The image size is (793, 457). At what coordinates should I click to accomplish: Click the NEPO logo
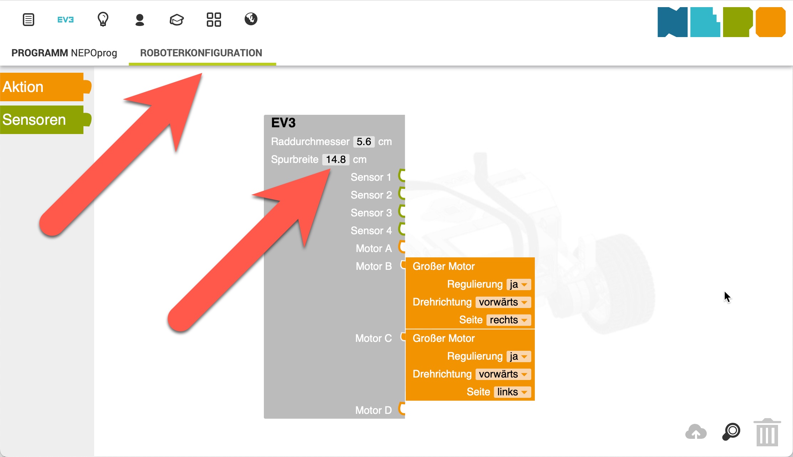click(721, 22)
